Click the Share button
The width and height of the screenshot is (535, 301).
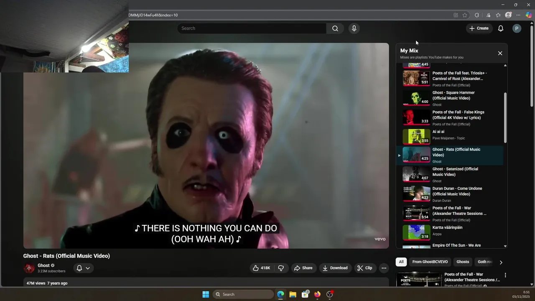[303, 268]
